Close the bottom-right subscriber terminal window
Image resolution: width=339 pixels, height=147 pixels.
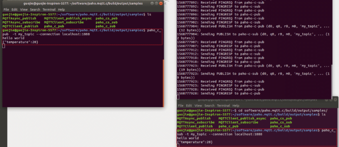click(335, 100)
